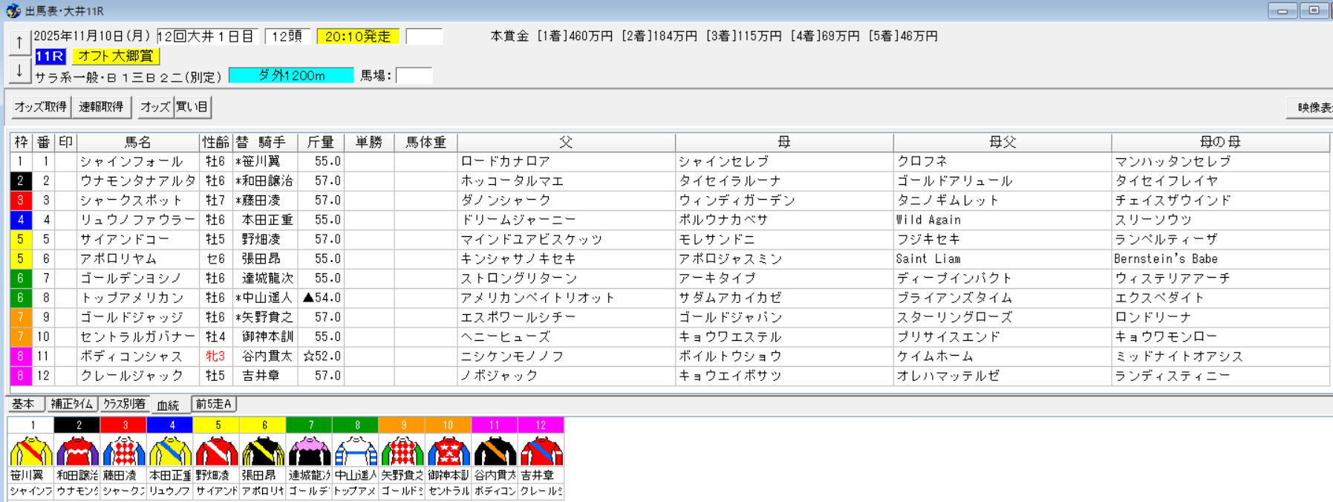Click the 単勝 column header
1333x502 pixels.
pyautogui.click(x=369, y=143)
